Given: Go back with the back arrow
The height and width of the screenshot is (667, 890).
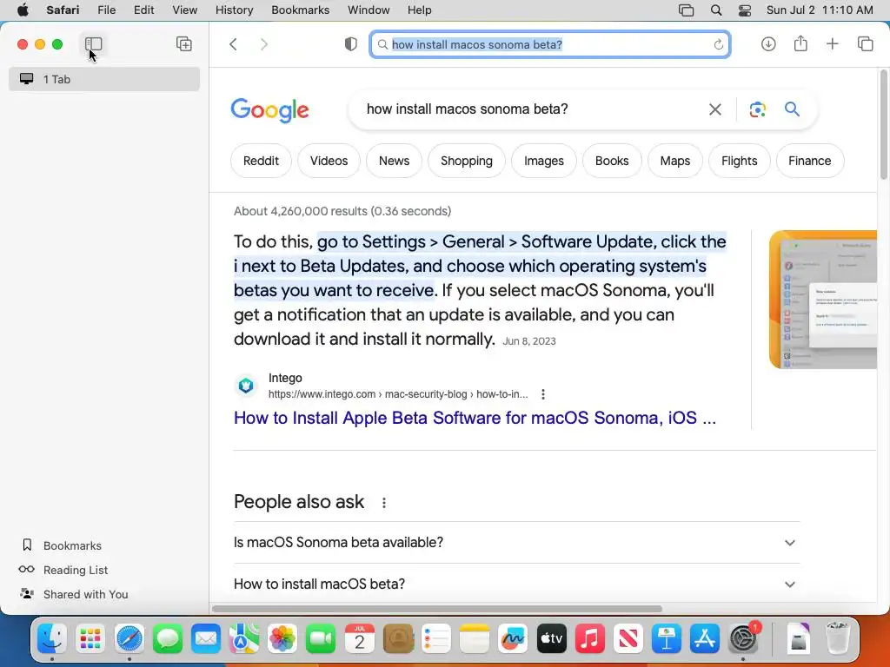Looking at the screenshot, I should [233, 44].
